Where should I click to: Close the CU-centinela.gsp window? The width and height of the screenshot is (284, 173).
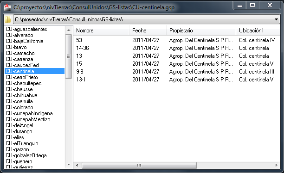click(x=270, y=6)
